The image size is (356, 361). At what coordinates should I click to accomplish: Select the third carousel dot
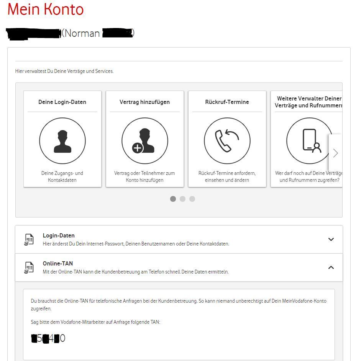[192, 199]
